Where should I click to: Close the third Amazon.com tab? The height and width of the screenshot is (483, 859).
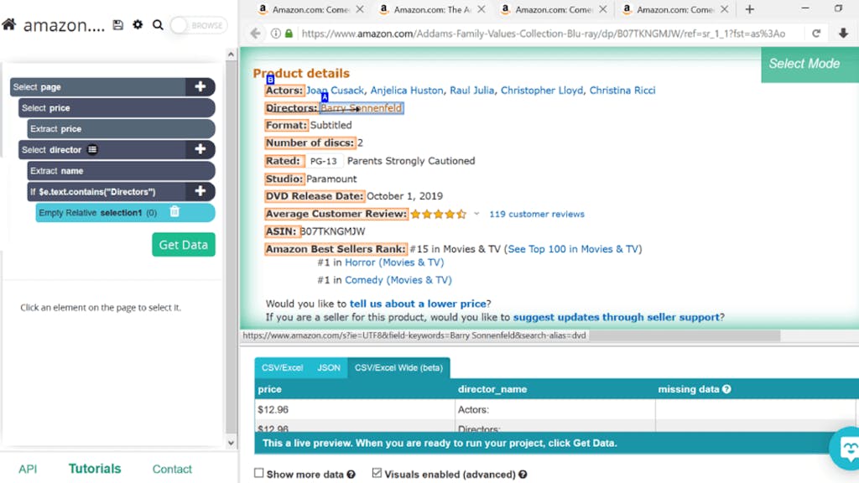[603, 9]
